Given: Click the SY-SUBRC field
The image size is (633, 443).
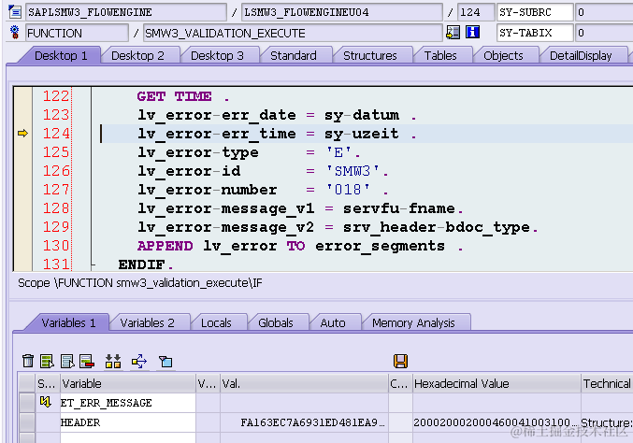Looking at the screenshot, I should click(535, 12).
